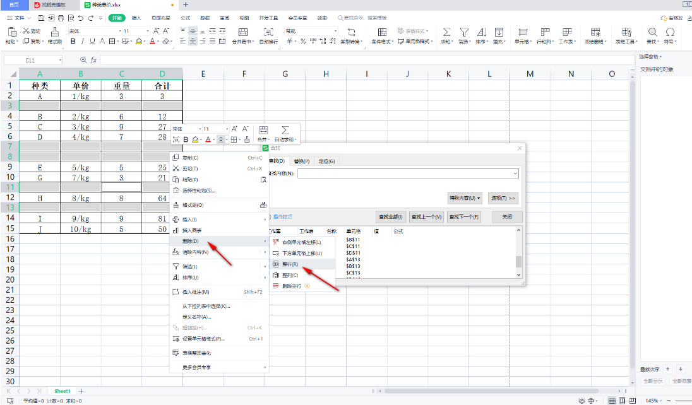Choose 整列(C) in the delete submenu
Image resolution: width=692 pixels, height=405 pixels.
click(x=302, y=275)
